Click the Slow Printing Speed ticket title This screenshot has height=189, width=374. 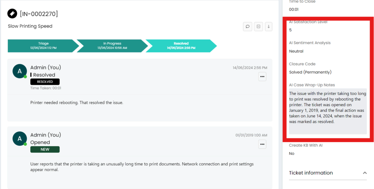coord(30,26)
